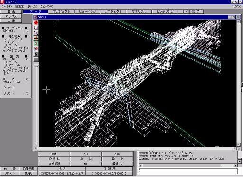This screenshot has height=177, width=243.
Task: Select イメージファイル under the import section
Action: coord(15,51)
